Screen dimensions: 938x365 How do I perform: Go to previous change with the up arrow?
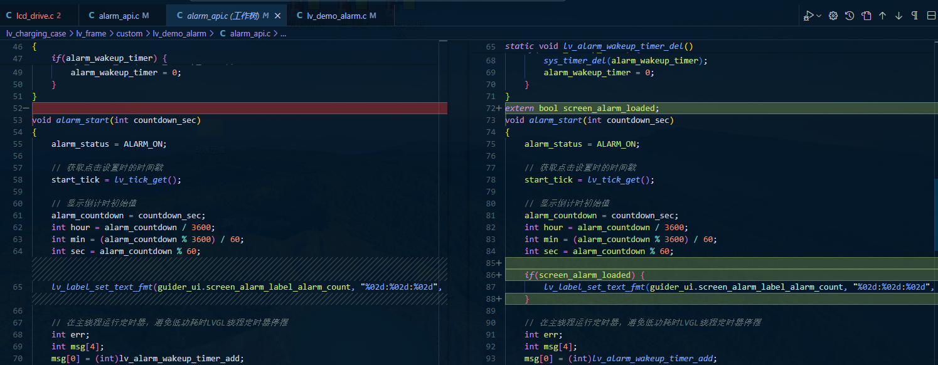[x=882, y=16]
